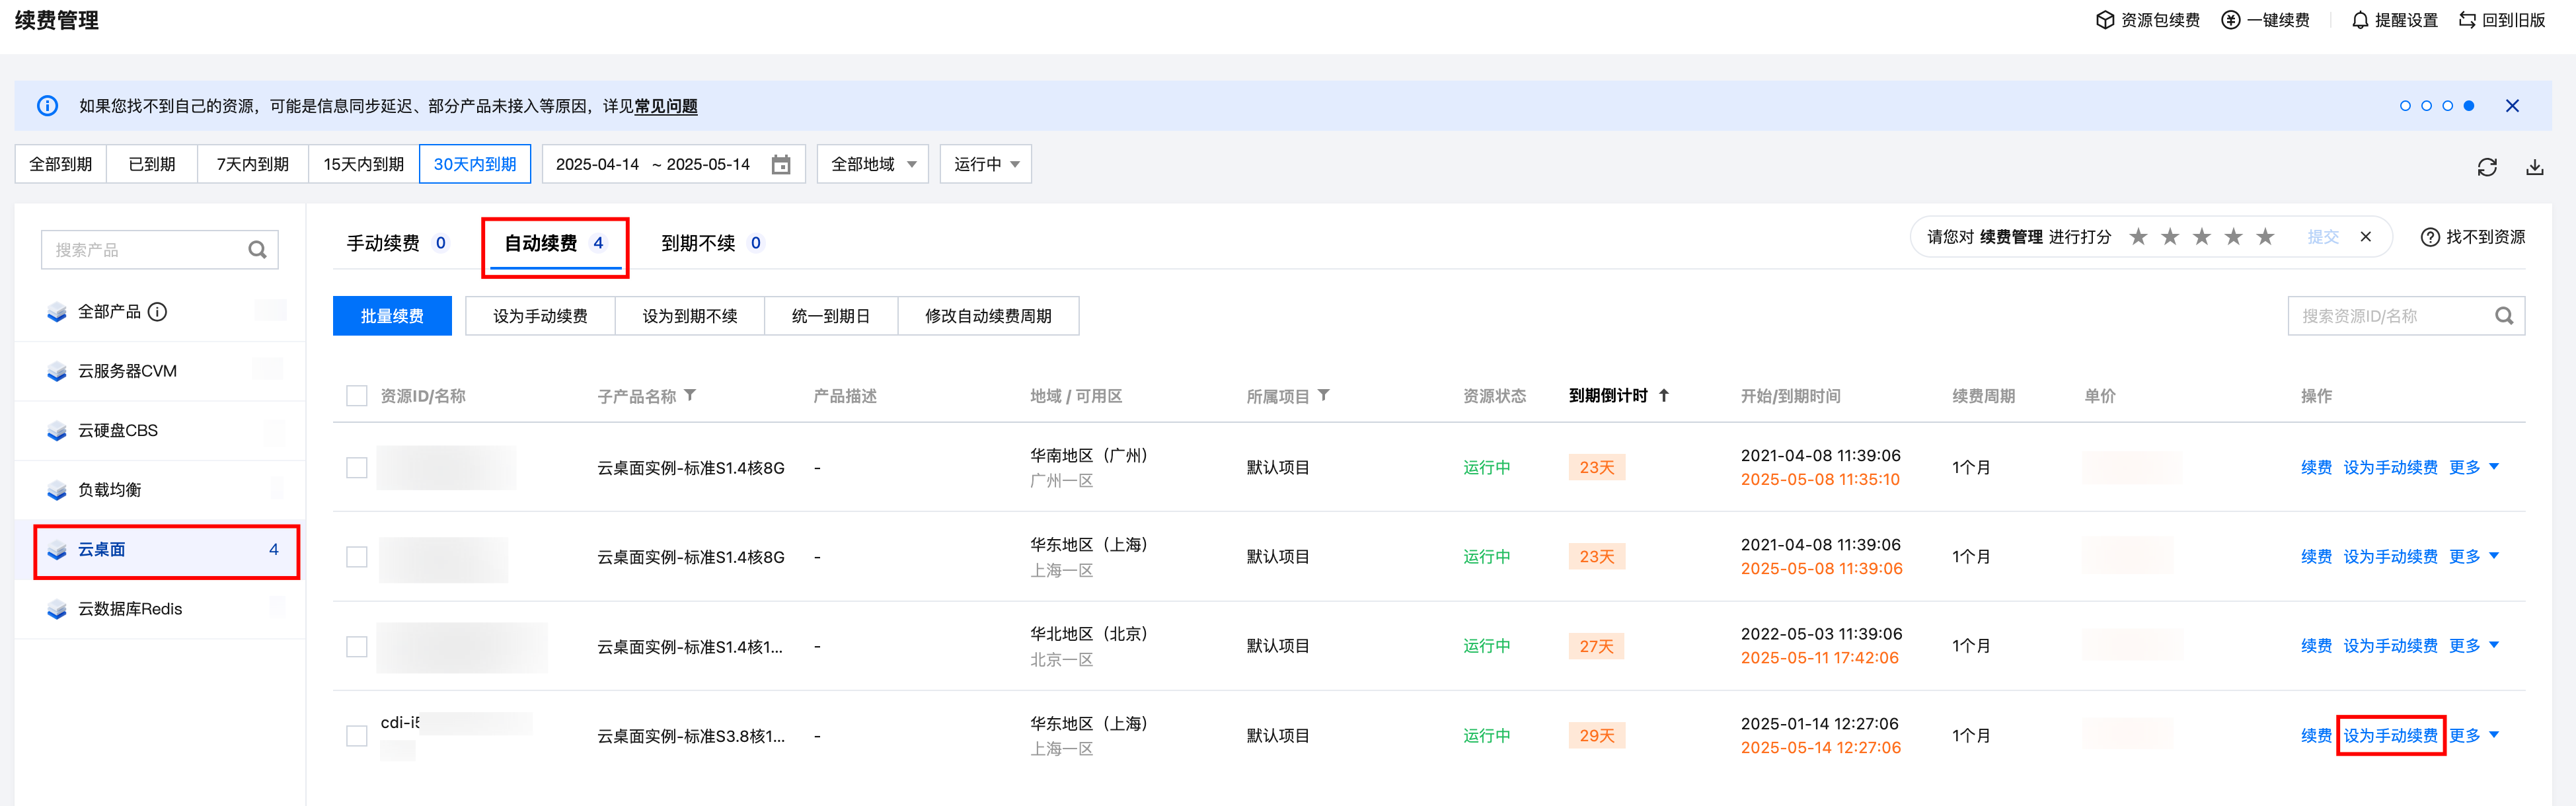Click the 云数据库Redis product icon
Viewport: 2576px width, 806px height.
click(x=57, y=610)
